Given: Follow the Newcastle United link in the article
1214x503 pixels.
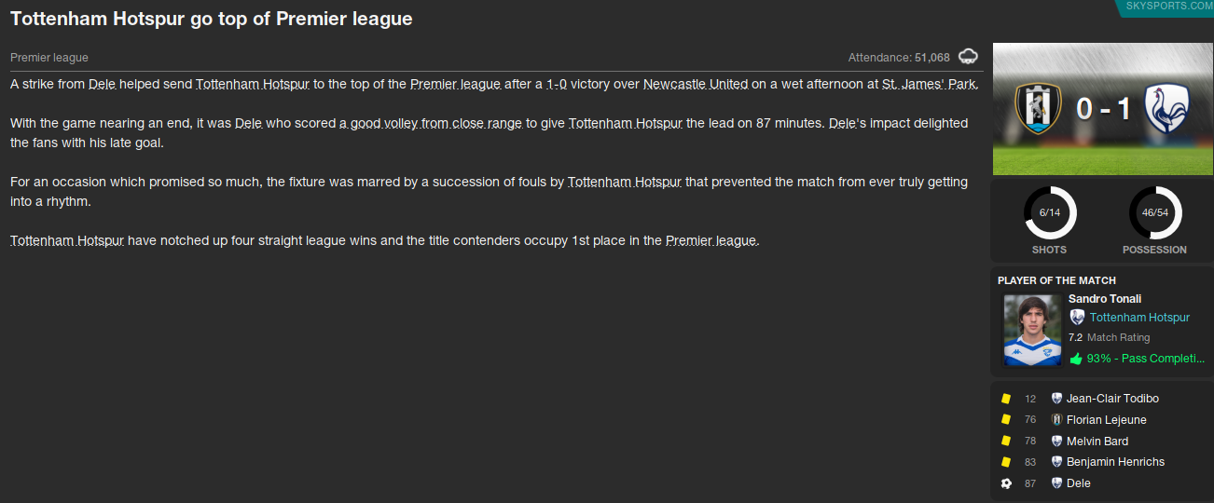Looking at the screenshot, I should [x=696, y=84].
